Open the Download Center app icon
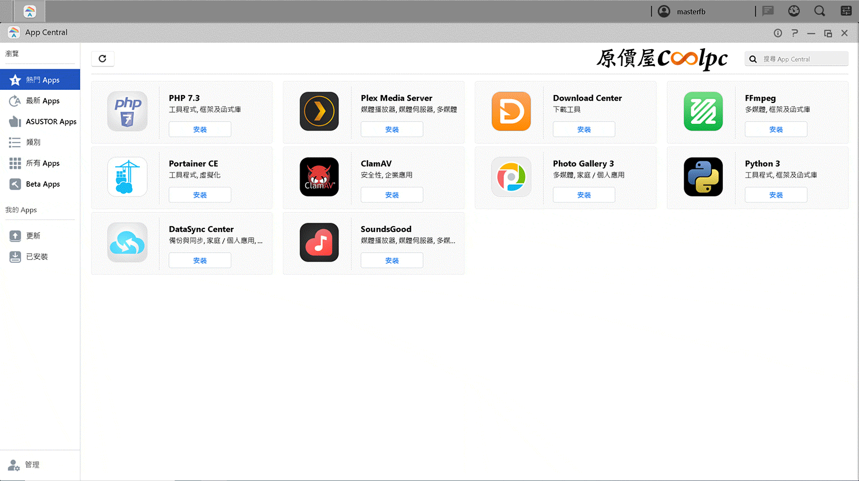This screenshot has width=859, height=481. pos(511,111)
